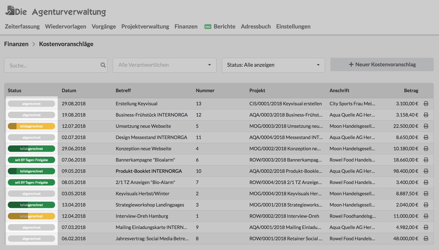Sort by the Betreff column header
Viewport: 439px width, 250px height.
pos(123,90)
